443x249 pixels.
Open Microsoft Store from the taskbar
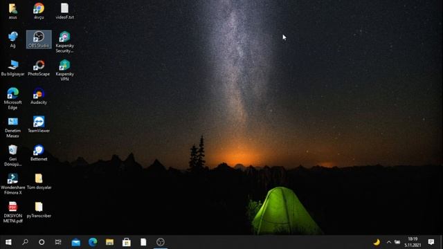point(126,242)
